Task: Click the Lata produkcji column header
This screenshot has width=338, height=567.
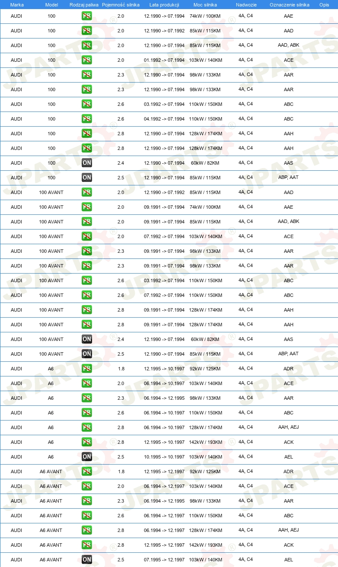Action: 164,5
